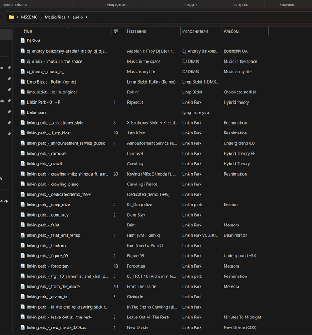The image size is (312, 335).
Task: Open the Упорядочить ribbon group
Action: [x=118, y=5]
